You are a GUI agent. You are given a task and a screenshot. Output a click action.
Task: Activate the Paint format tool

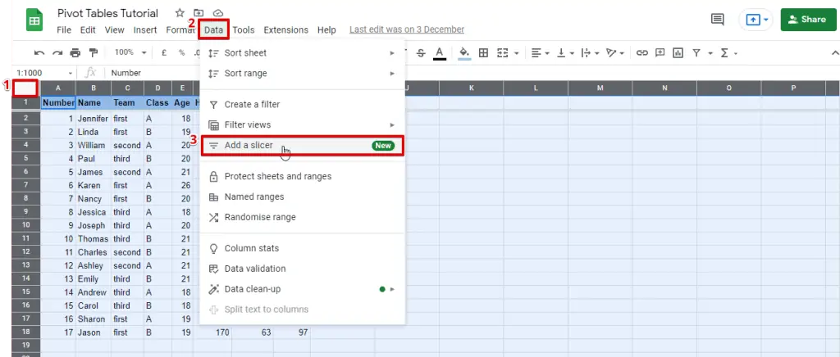point(94,53)
